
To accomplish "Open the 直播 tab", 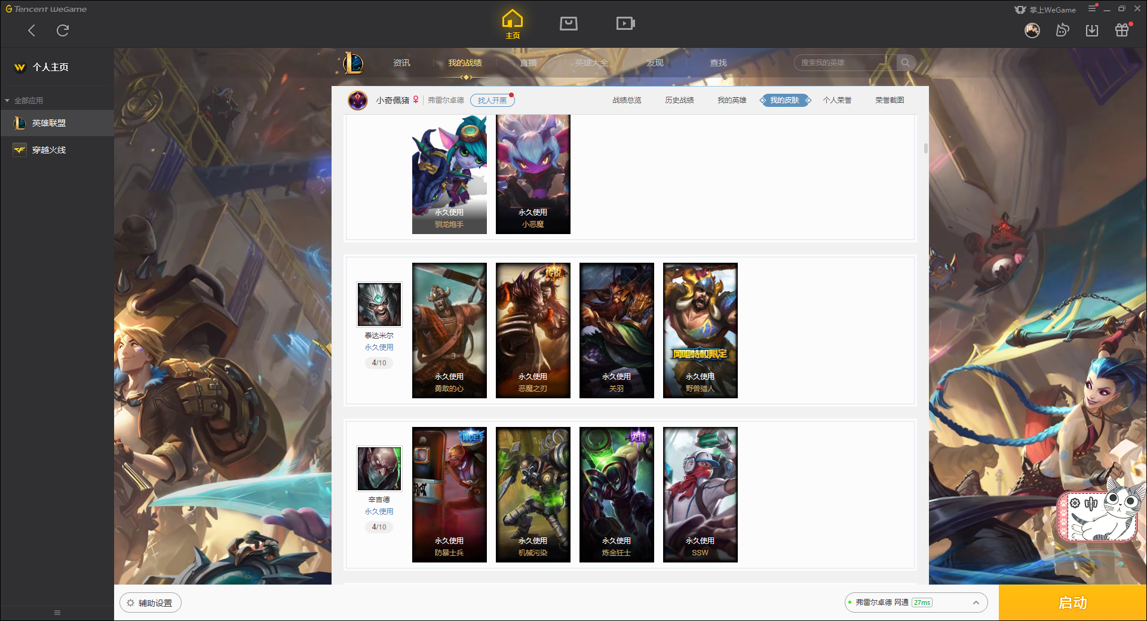I will coord(528,63).
